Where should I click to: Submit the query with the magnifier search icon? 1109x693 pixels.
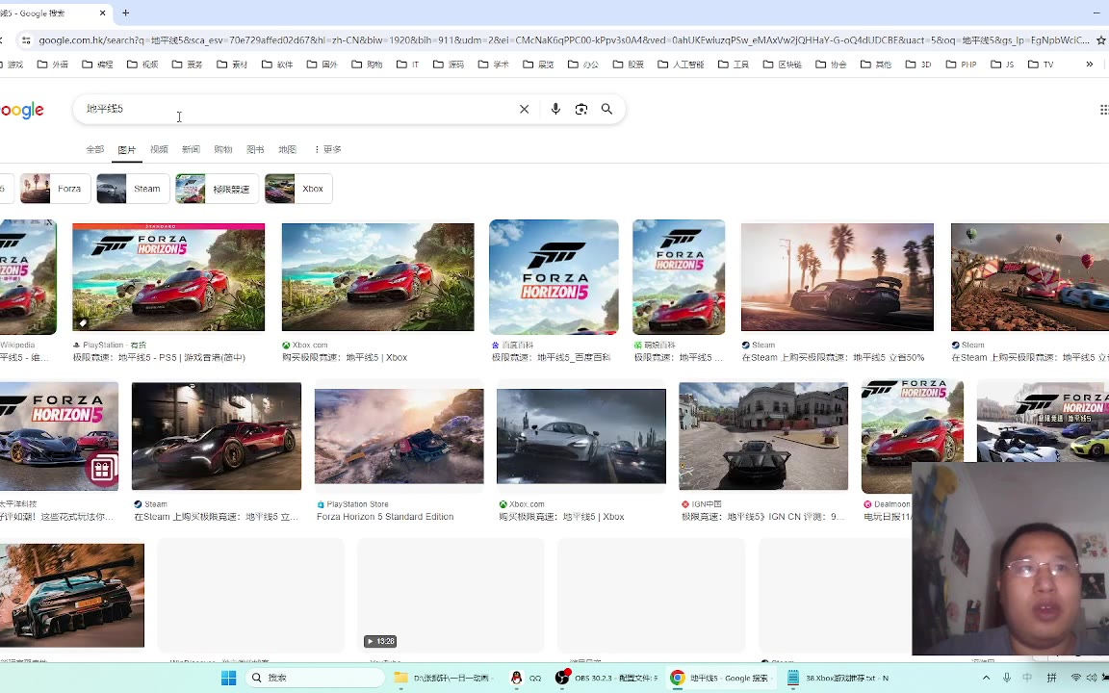pos(606,109)
